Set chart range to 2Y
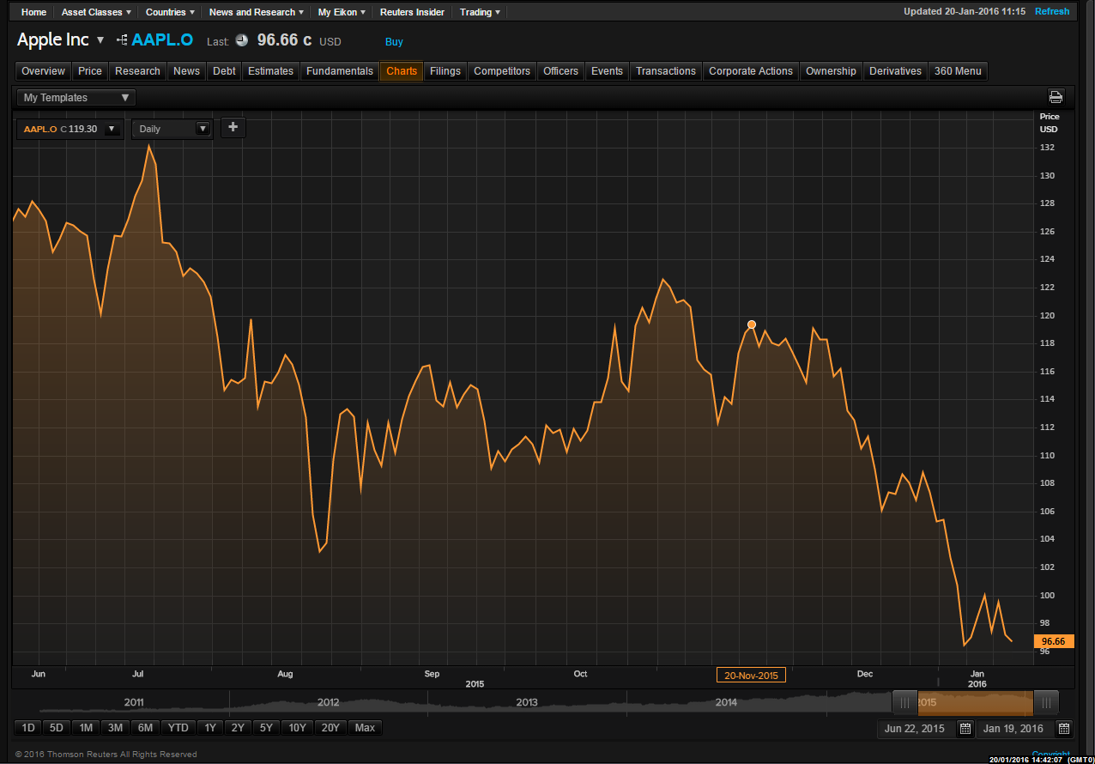 [238, 728]
